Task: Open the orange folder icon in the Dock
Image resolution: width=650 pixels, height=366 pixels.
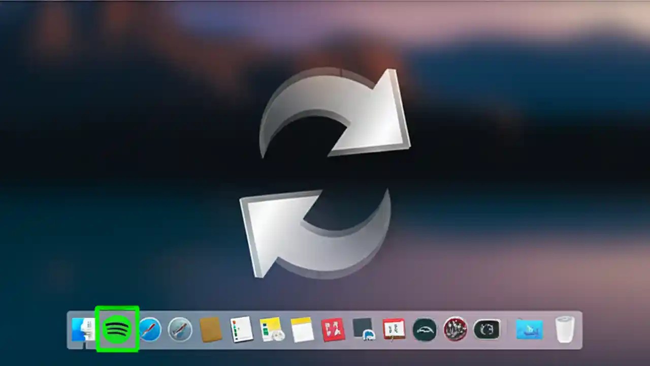Action: click(211, 329)
